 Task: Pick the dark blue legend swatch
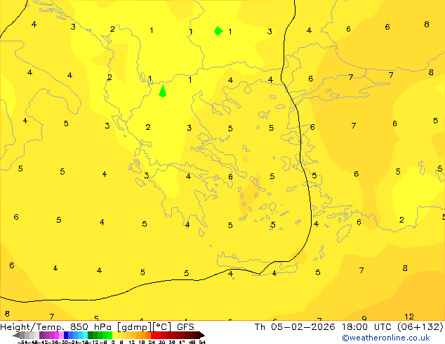[x=66, y=335]
